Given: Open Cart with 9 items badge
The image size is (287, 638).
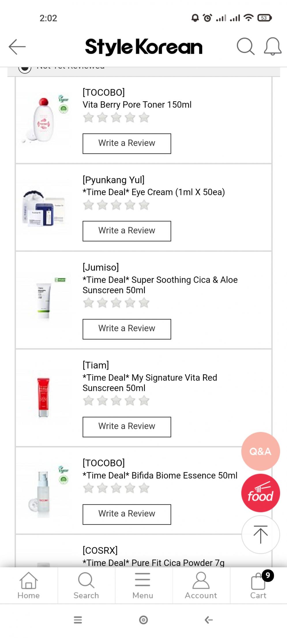Looking at the screenshot, I should point(258,586).
